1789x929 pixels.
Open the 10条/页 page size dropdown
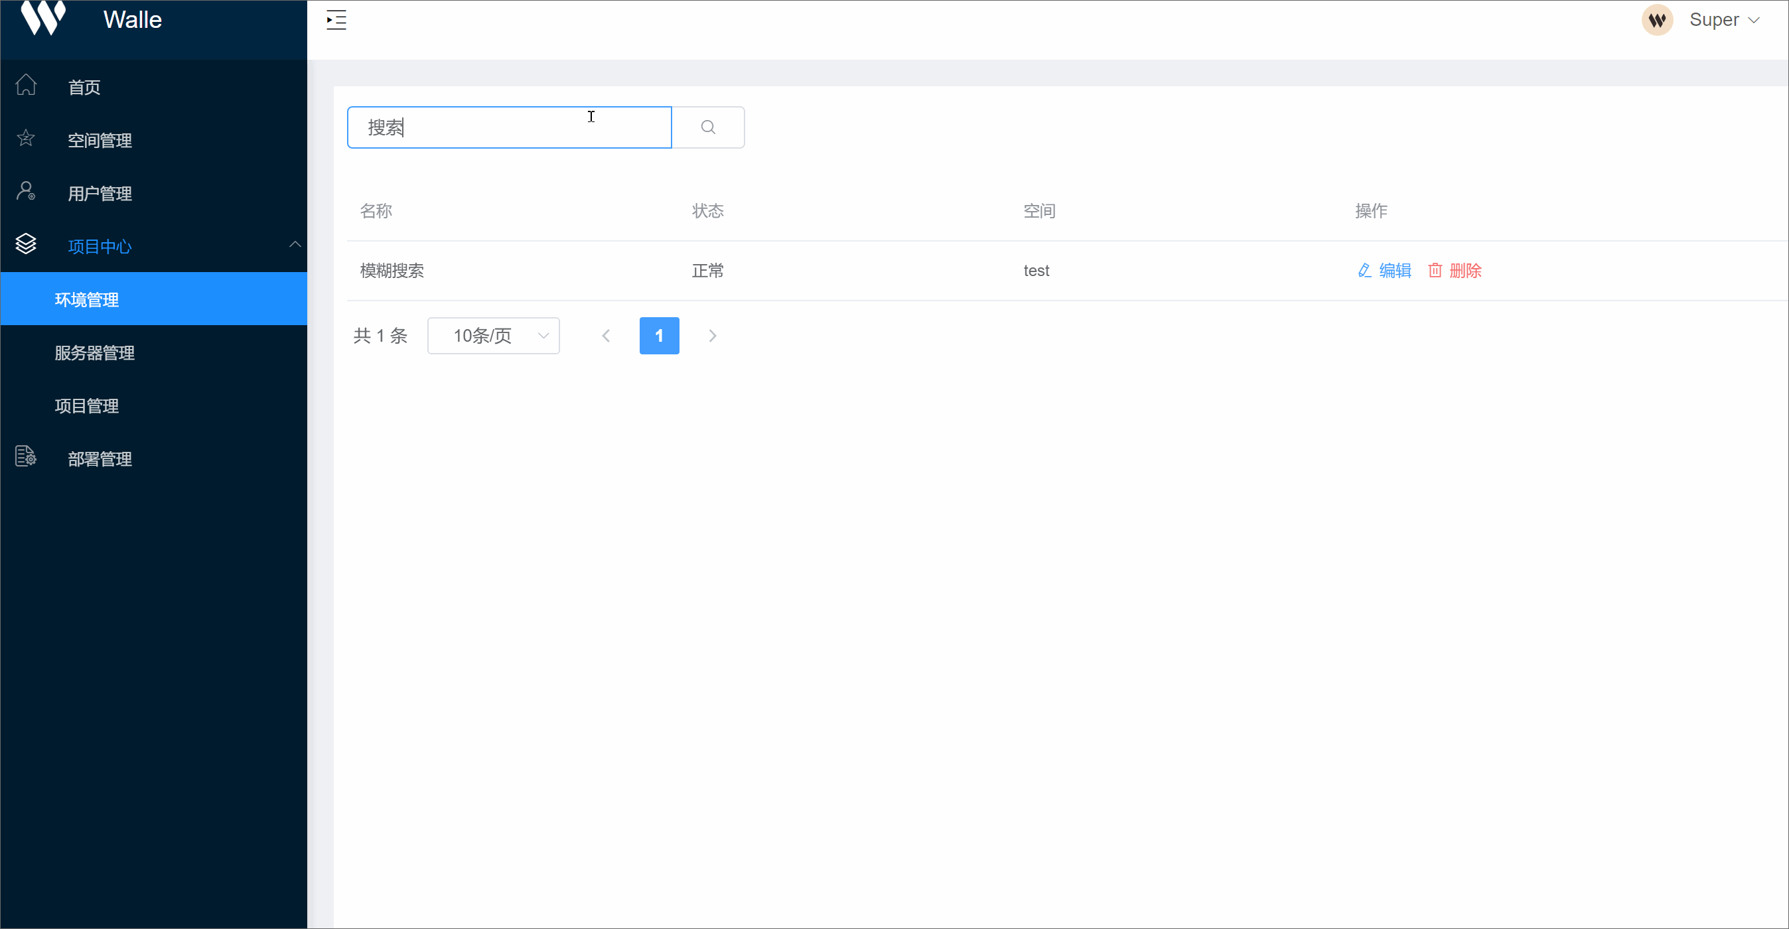493,336
